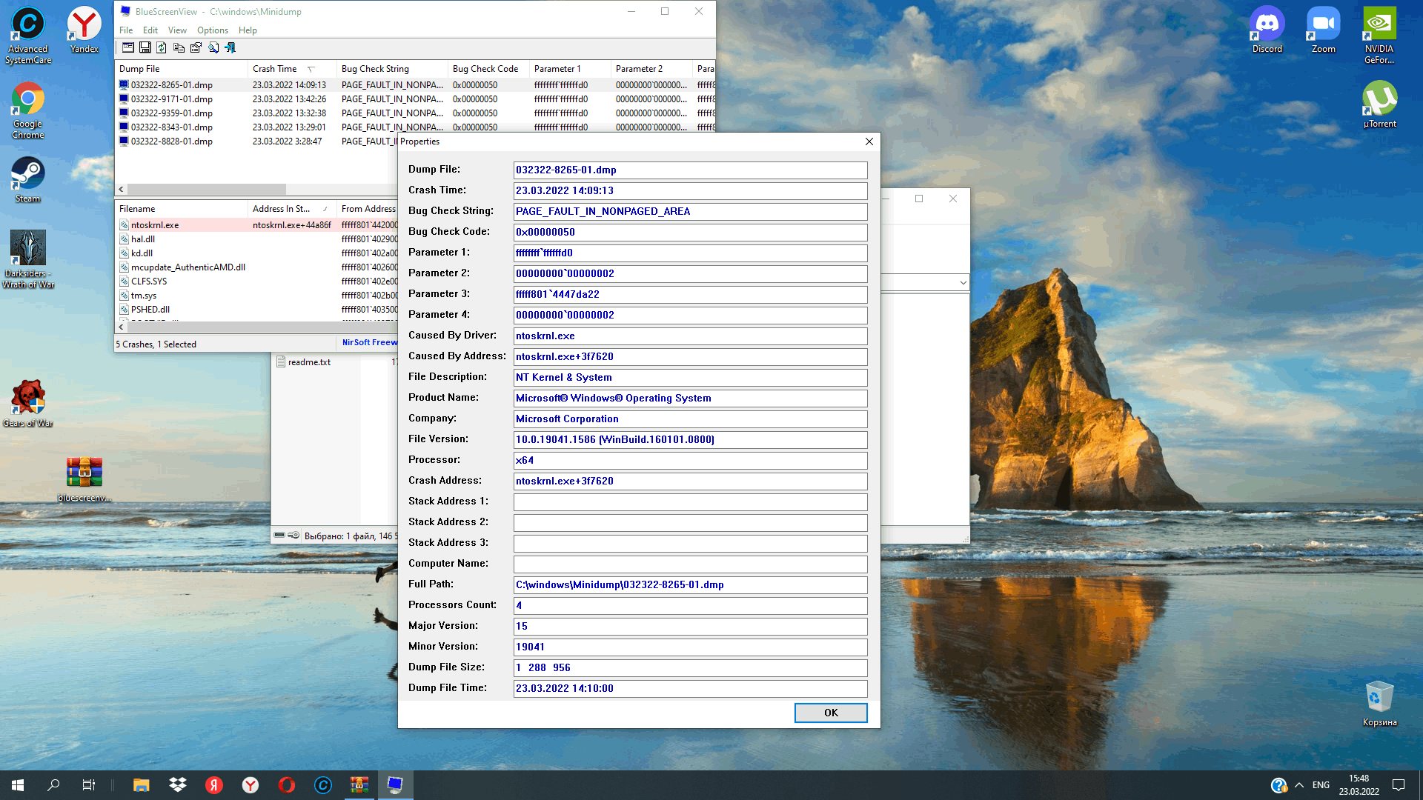
Task: Open Zoom desktop shortcut
Action: click(1324, 30)
